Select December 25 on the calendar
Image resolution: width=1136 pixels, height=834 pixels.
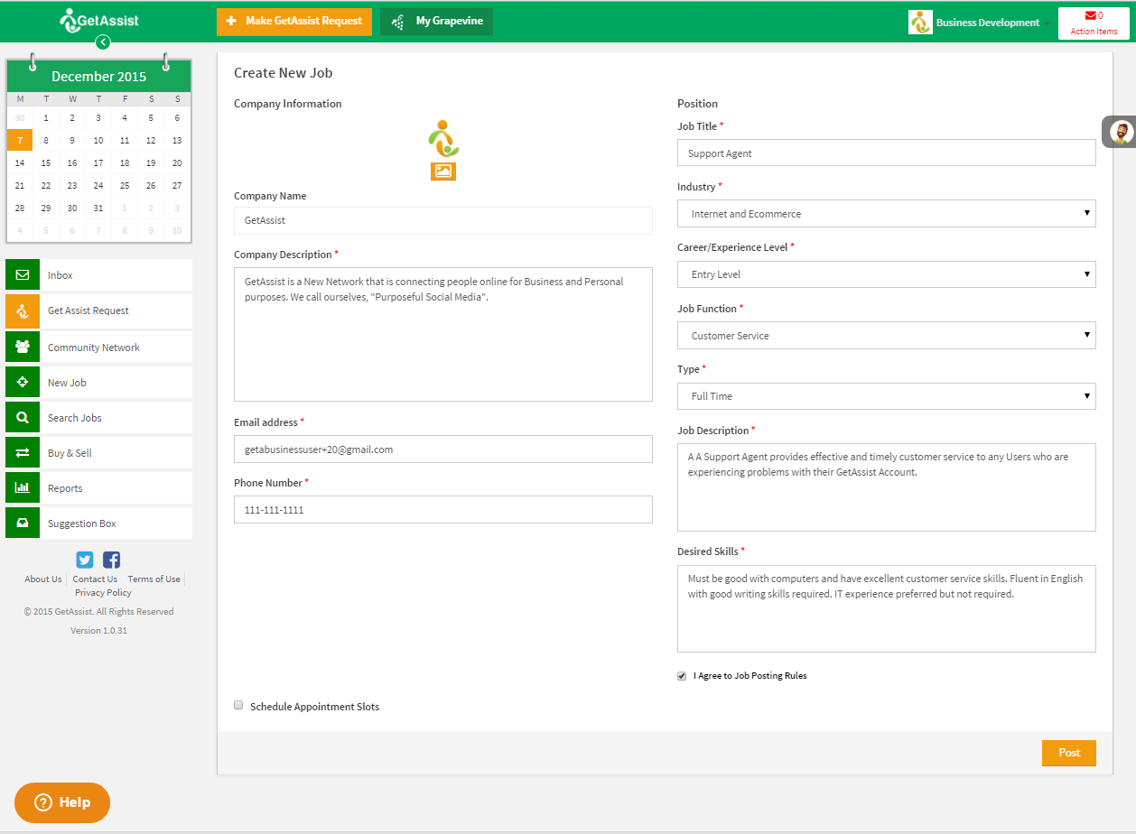pyautogui.click(x=125, y=185)
